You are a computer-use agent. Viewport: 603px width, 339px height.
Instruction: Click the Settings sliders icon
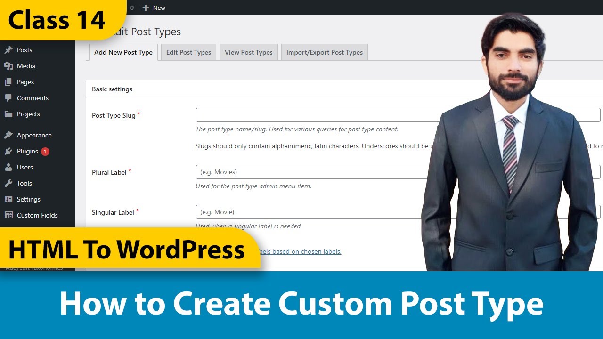click(x=8, y=199)
